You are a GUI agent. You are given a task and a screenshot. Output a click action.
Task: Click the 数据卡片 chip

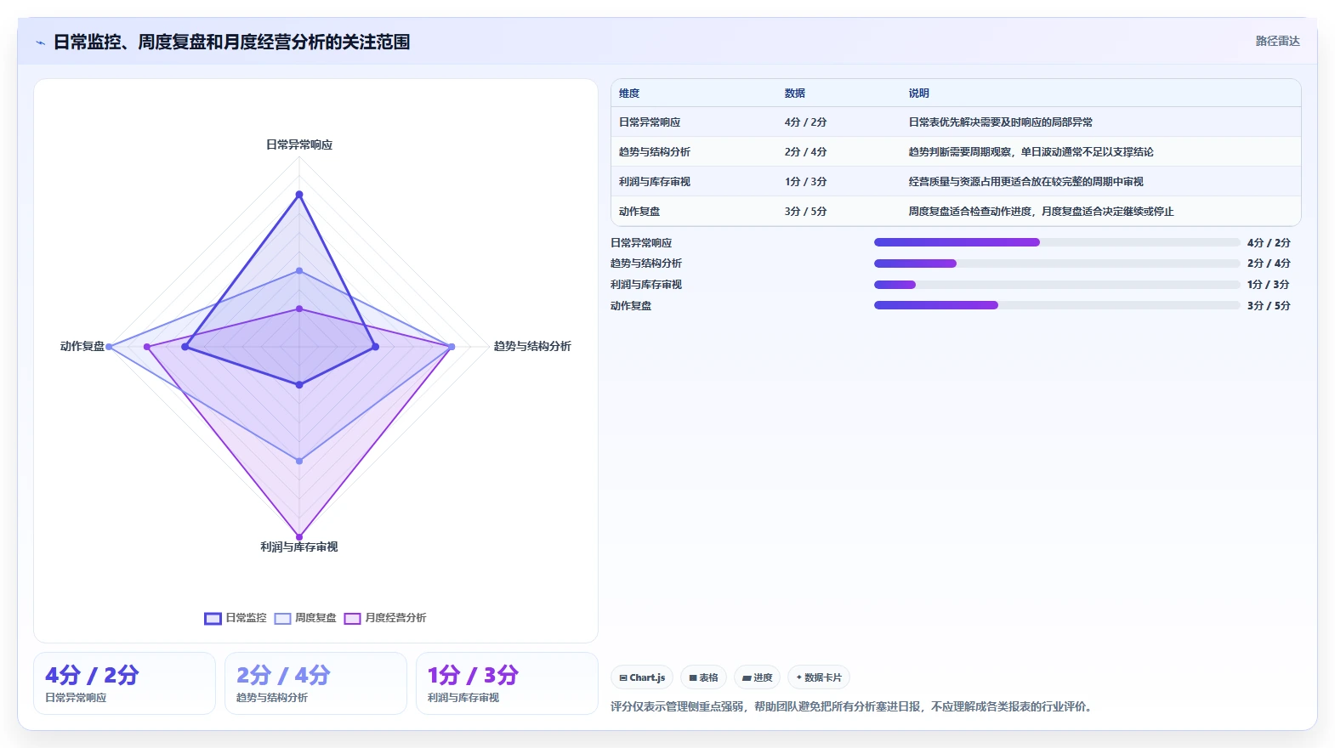819,677
